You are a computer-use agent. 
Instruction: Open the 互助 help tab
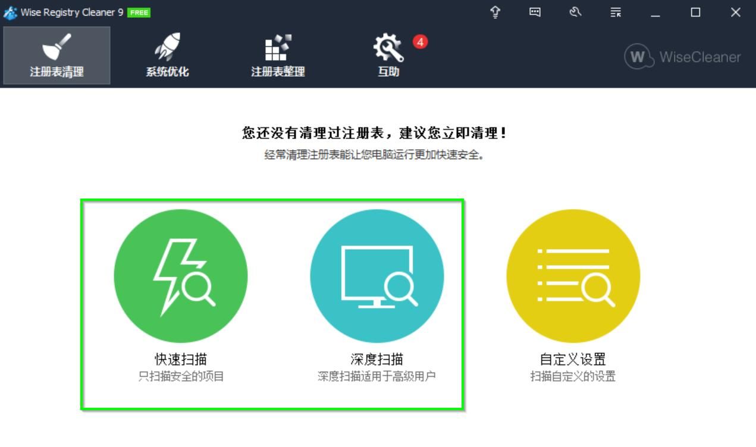coord(388,56)
